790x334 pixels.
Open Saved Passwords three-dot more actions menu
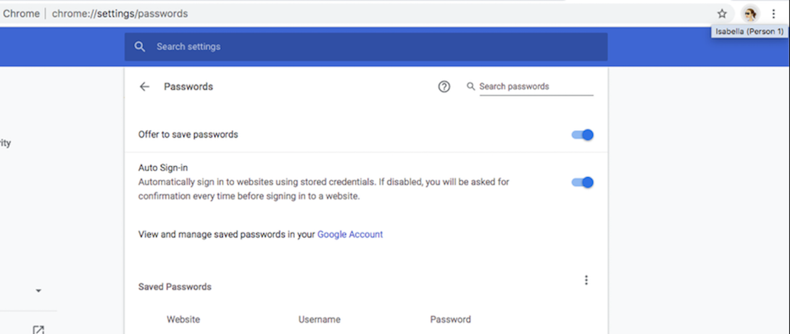click(x=586, y=280)
